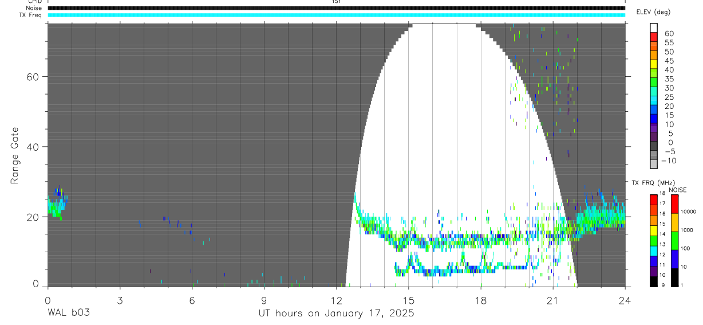The height and width of the screenshot is (325, 703).
Task: Click the 'ELEV (deg)' legend title
Action: pos(654,12)
